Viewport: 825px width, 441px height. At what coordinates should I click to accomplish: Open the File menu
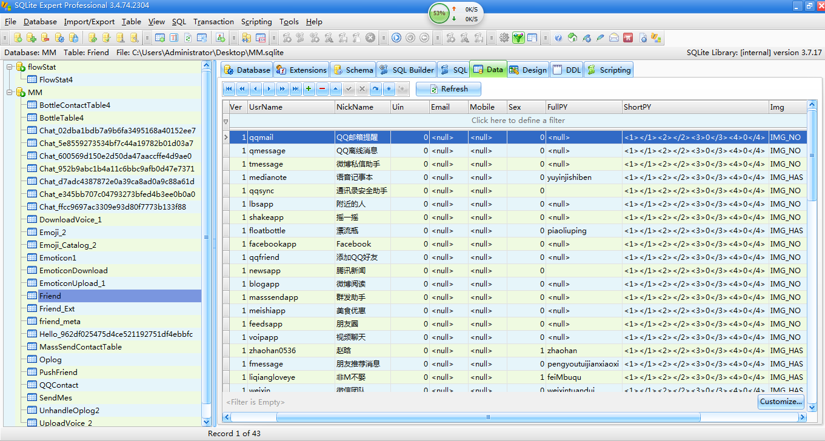click(10, 21)
